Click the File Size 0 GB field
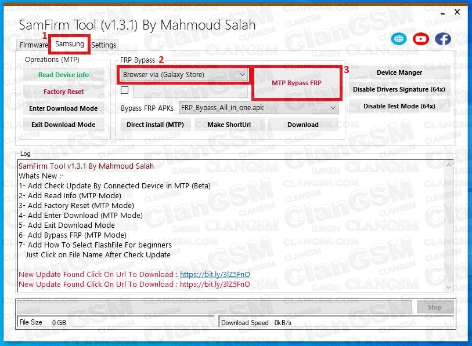The width and height of the screenshot is (472, 346). pyautogui.click(x=116, y=322)
